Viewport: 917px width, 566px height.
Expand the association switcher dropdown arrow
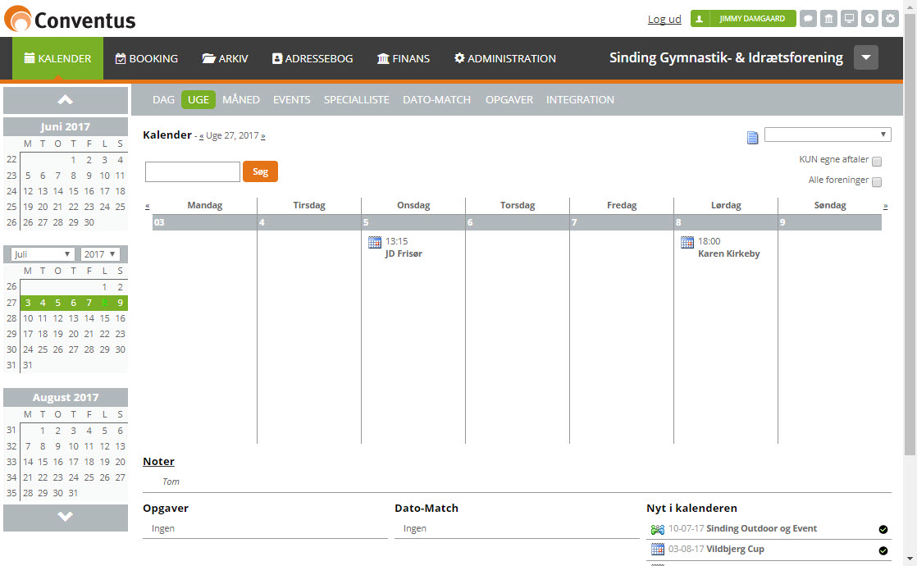866,58
